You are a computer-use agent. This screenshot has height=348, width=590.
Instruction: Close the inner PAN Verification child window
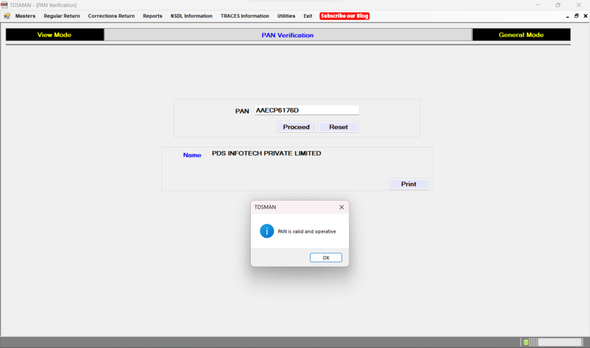click(x=585, y=16)
